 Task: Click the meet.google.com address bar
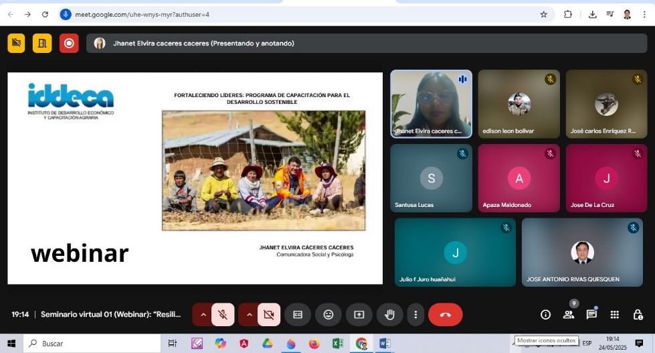pyautogui.click(x=301, y=14)
